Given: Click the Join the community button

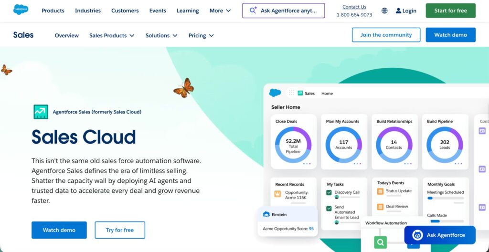Looking at the screenshot, I should click(x=386, y=35).
